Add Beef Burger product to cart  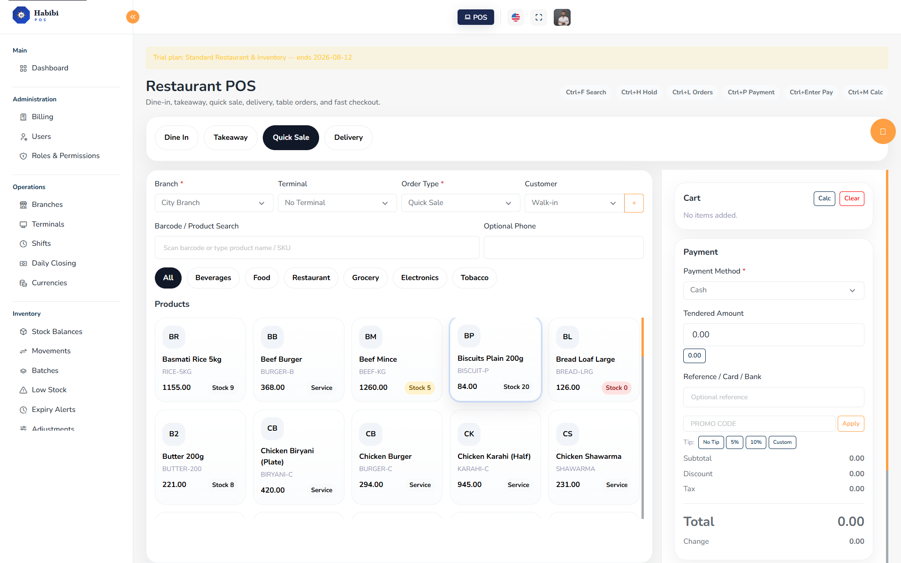click(298, 360)
